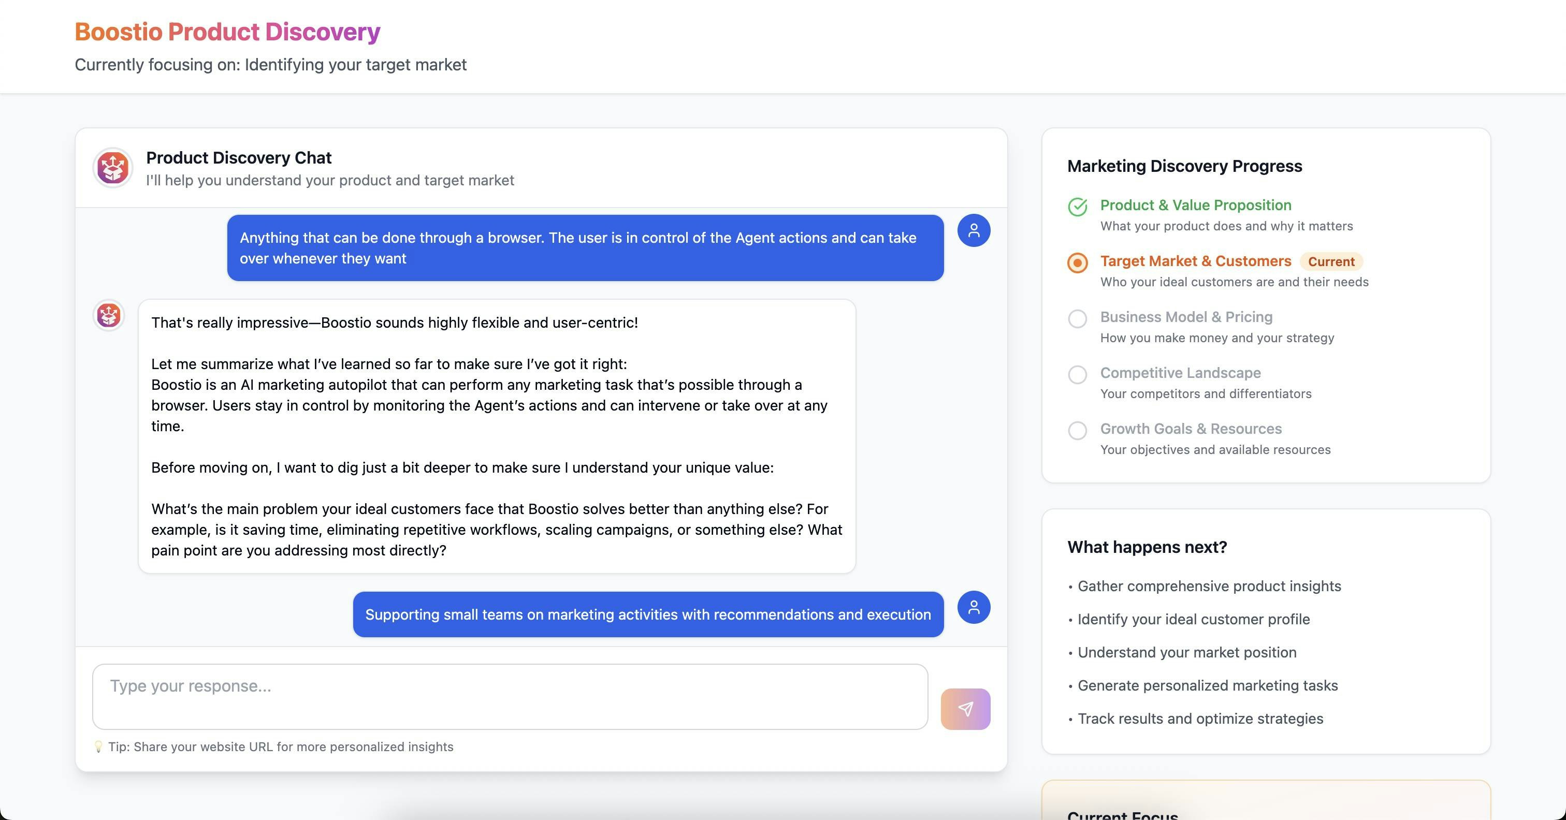This screenshot has height=820, width=1566.
Task: Click the What happens next? heading
Action: (1147, 547)
